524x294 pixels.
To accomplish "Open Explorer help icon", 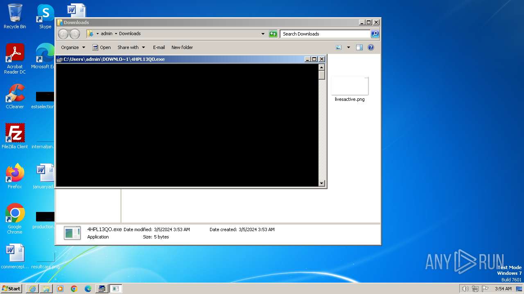I will pyautogui.click(x=371, y=47).
